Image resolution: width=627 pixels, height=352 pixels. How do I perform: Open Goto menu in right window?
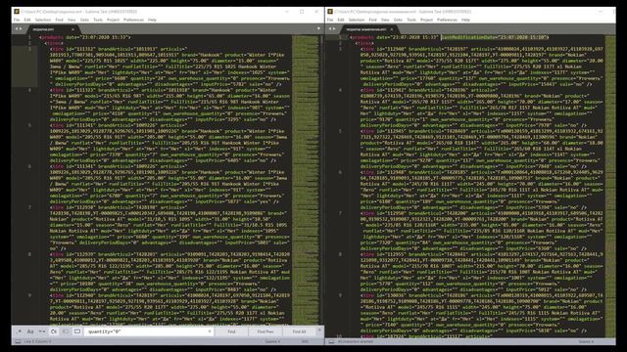tap(398, 20)
